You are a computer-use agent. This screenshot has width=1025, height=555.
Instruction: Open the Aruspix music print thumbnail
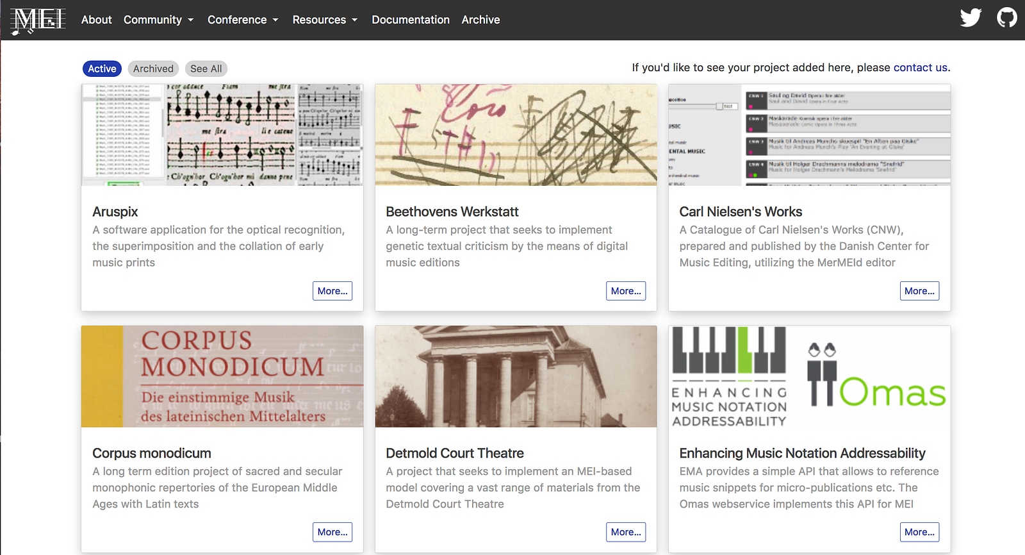click(222, 135)
